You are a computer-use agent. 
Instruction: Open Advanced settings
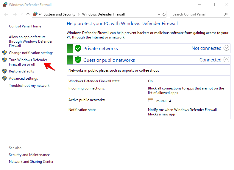point(23,78)
